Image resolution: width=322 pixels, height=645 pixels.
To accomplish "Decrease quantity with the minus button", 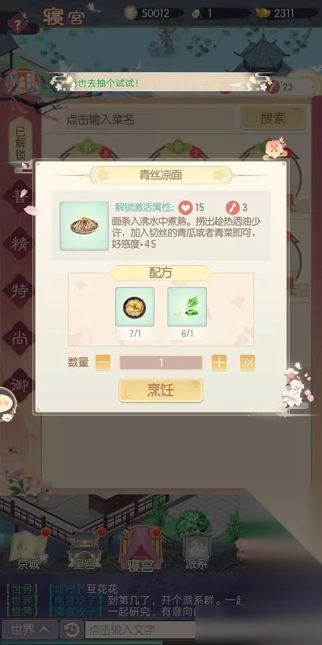I will [x=102, y=362].
